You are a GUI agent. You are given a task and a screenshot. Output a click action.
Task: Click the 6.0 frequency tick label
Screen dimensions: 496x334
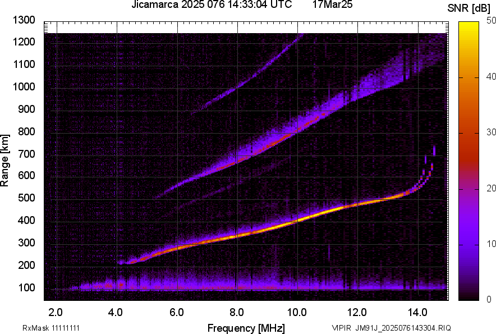pyautogui.click(x=176, y=313)
